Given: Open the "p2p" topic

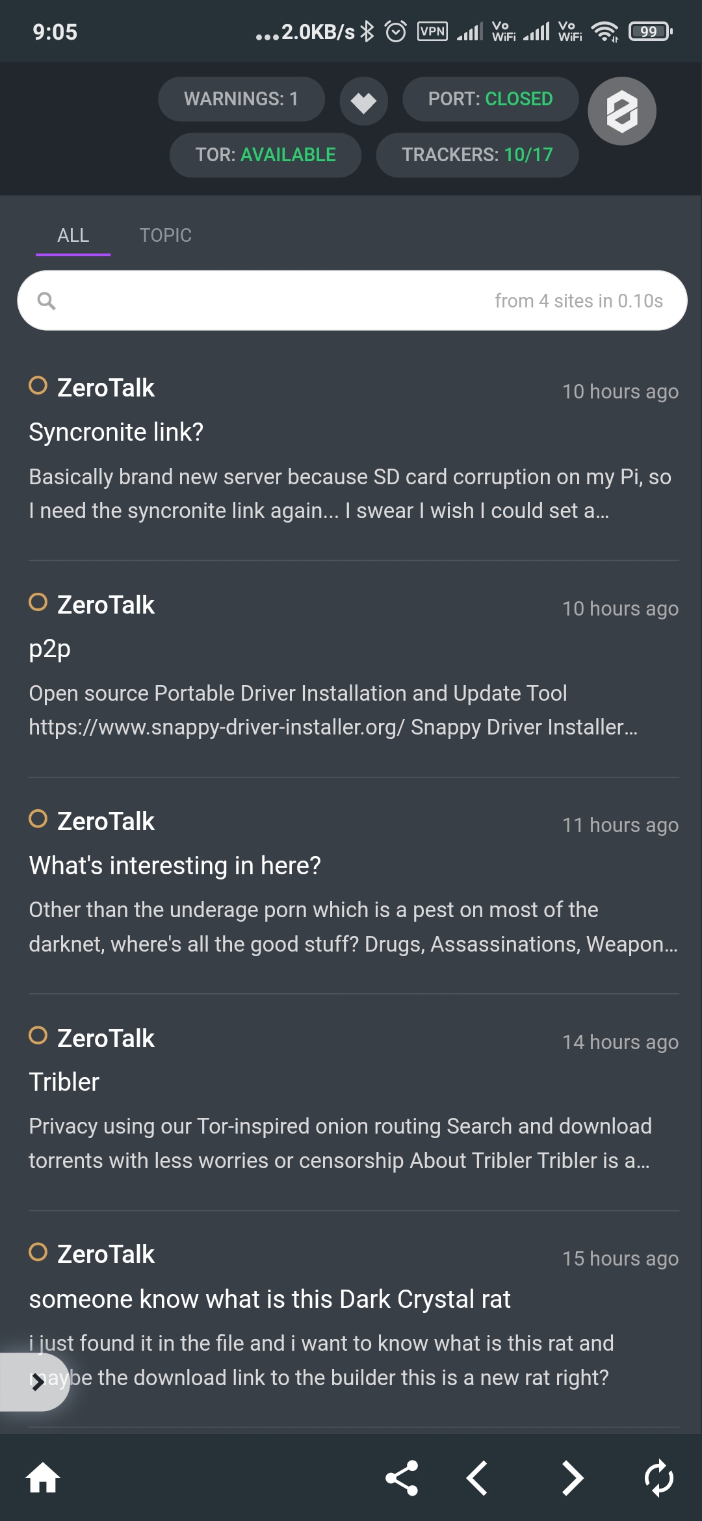Looking at the screenshot, I should (50, 649).
